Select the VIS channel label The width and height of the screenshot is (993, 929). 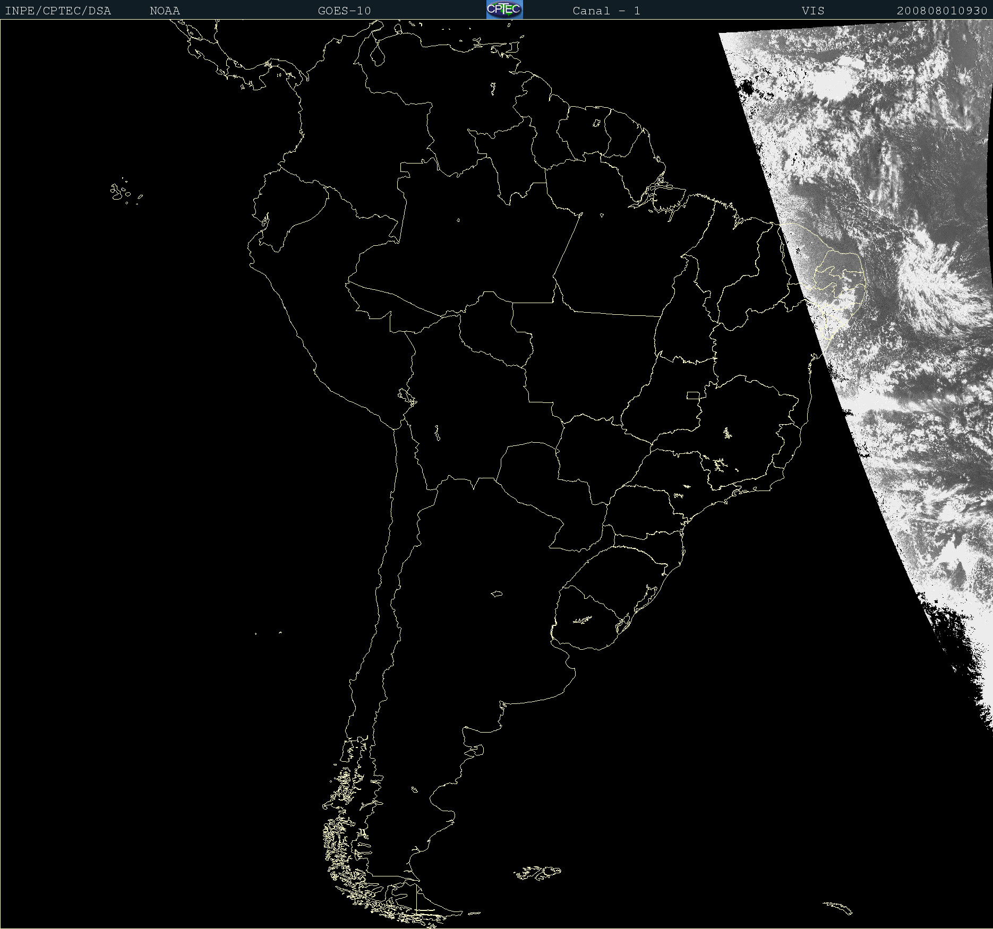[813, 11]
